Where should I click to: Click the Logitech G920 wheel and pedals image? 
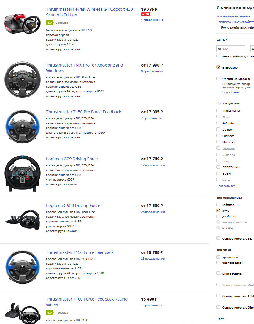point(23,220)
